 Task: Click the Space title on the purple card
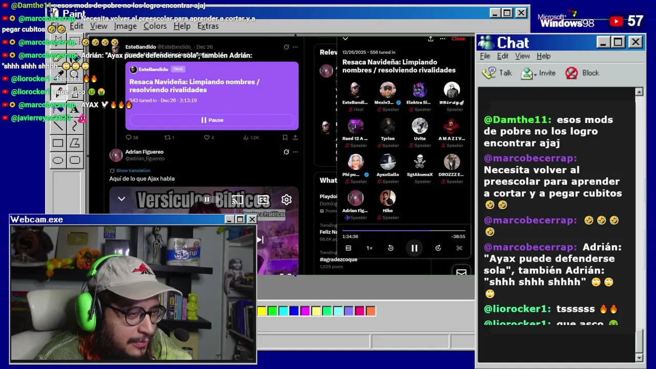coord(194,86)
